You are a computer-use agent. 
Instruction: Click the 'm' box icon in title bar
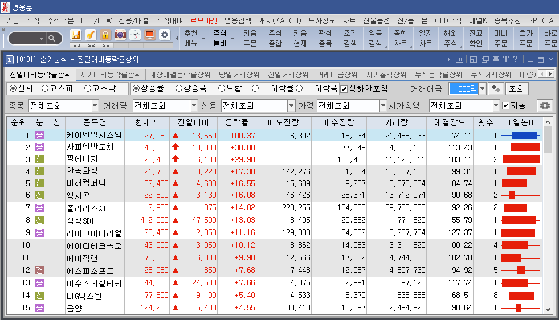click(x=459, y=60)
